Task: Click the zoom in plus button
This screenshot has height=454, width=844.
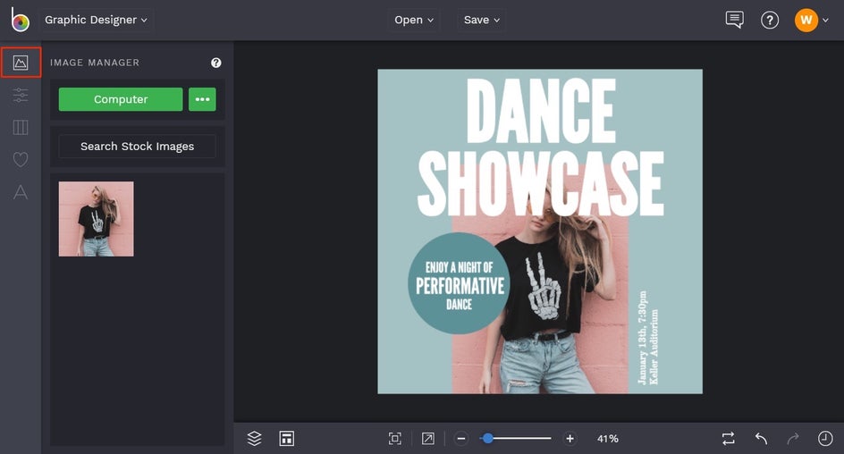Action: pyautogui.click(x=570, y=438)
